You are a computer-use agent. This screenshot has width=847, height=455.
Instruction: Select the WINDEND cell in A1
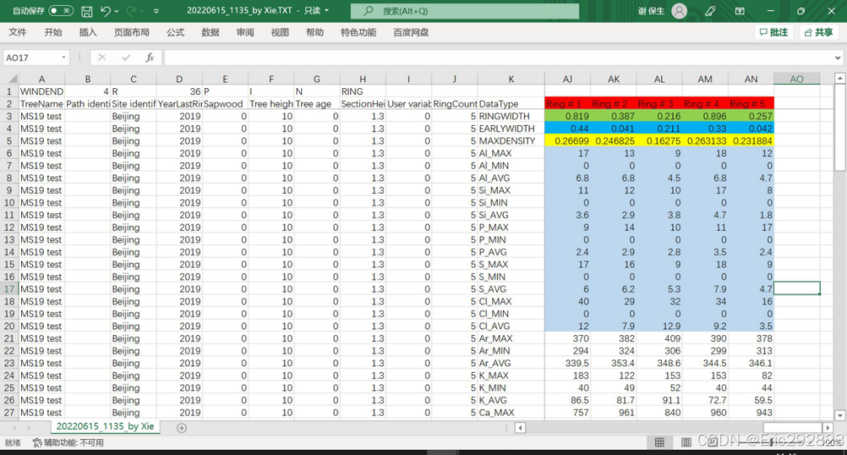[41, 91]
